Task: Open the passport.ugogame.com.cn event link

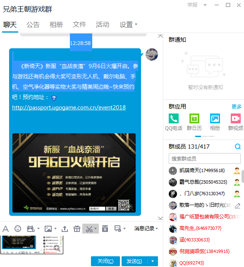Action: click(69, 107)
